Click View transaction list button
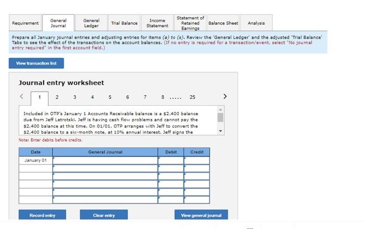Image resolution: width=365 pixels, height=229 pixels. pos(36,63)
